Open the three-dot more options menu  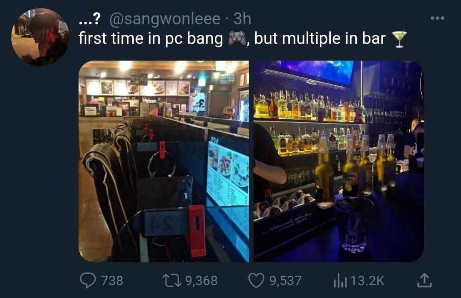coord(437,18)
